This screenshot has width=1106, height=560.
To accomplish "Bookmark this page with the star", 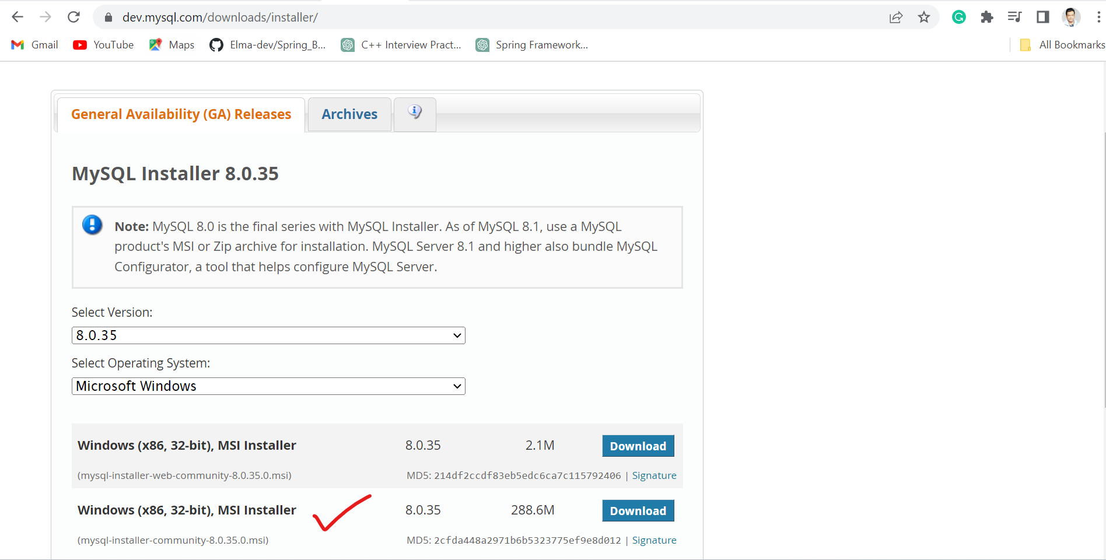I will pos(924,17).
